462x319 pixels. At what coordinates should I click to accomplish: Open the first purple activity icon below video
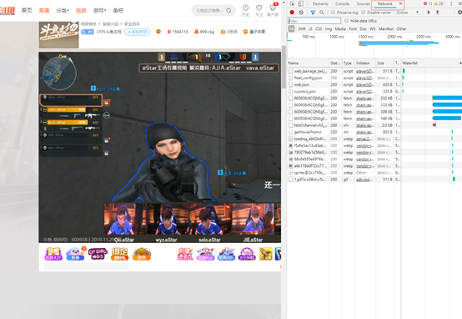pyautogui.click(x=53, y=254)
